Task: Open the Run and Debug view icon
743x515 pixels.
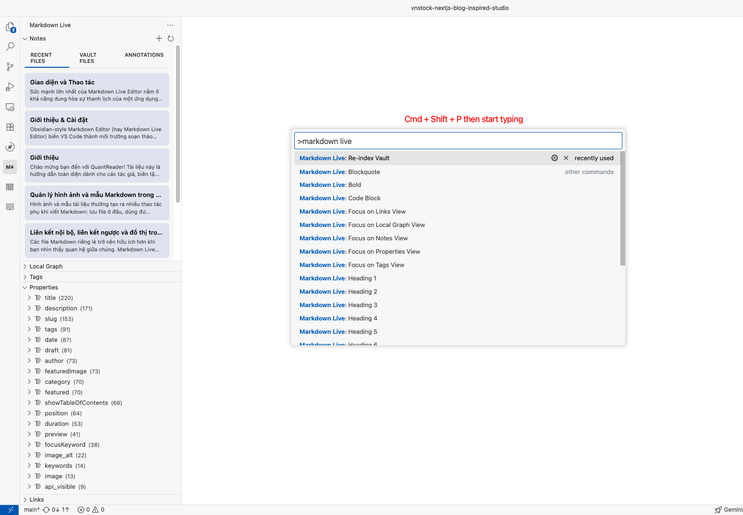Action: tap(10, 87)
